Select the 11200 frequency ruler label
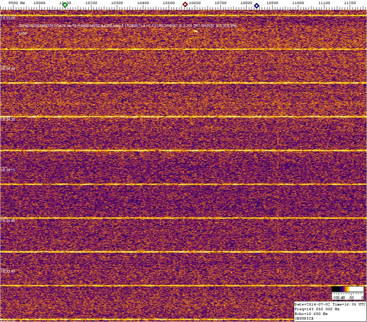 350,3
